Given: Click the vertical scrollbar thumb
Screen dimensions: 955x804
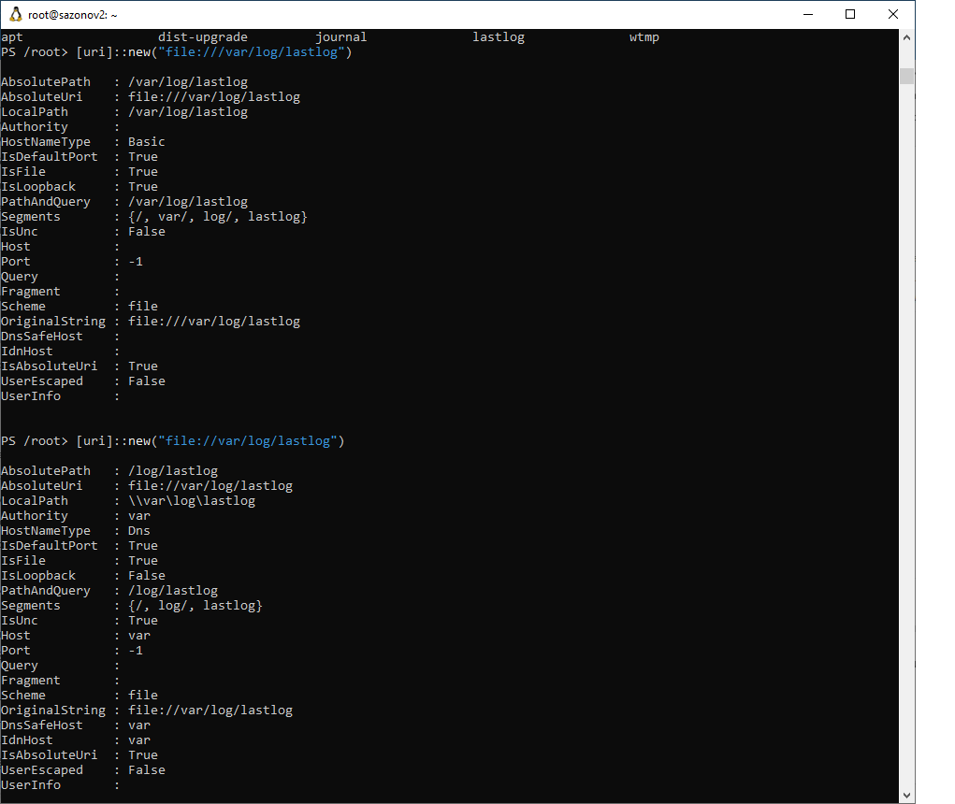Looking at the screenshot, I should 906,76.
